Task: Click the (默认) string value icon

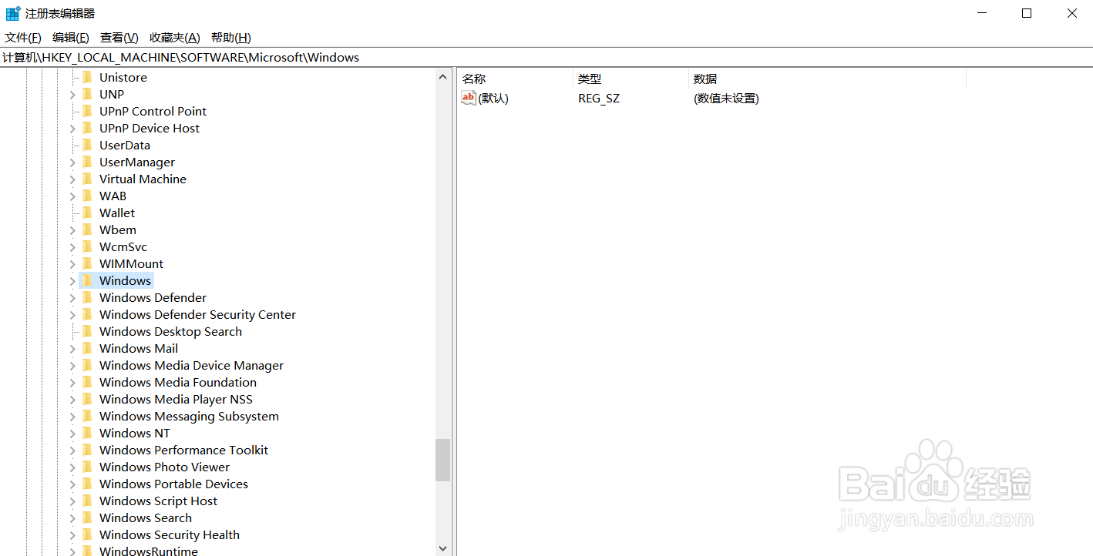Action: pos(469,98)
